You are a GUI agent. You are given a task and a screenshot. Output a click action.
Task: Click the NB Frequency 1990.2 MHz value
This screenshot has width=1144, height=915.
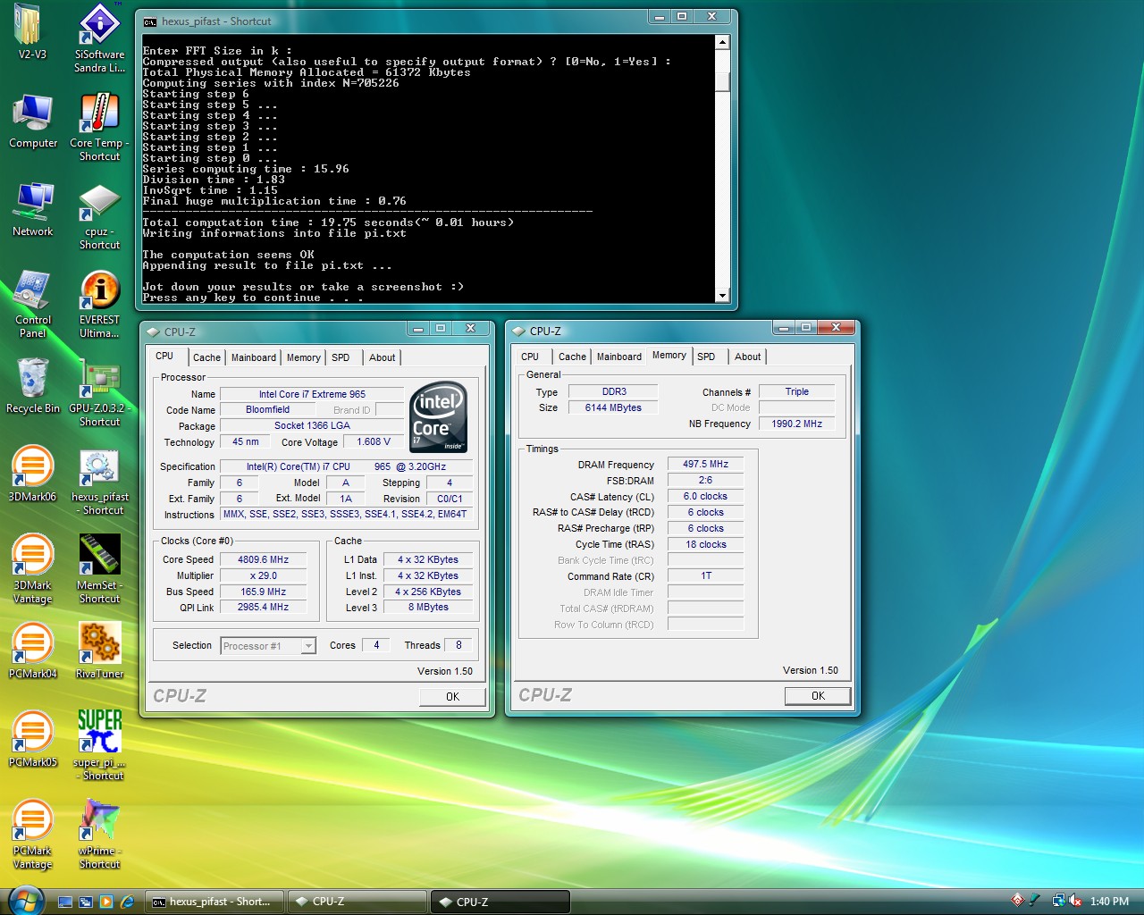[796, 424]
